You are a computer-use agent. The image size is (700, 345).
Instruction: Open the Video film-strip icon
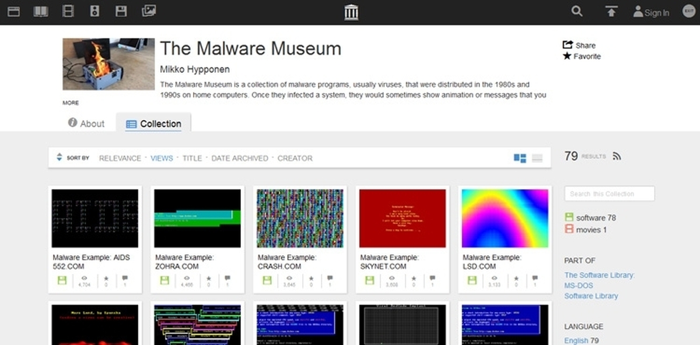(x=68, y=11)
